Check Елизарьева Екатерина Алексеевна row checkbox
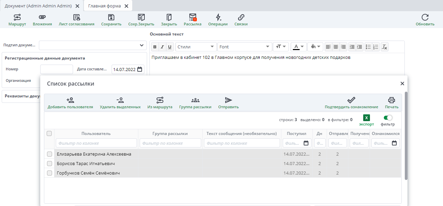 tap(49, 154)
